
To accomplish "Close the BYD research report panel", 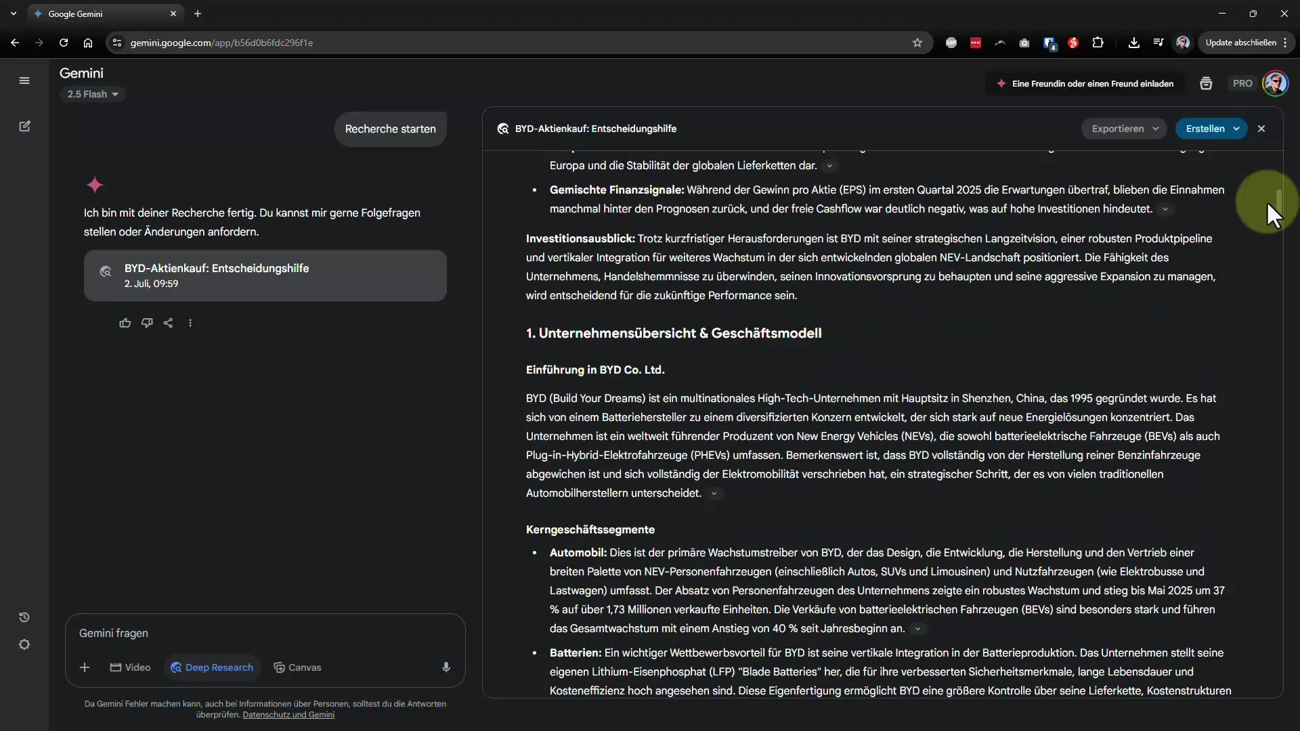I will tap(1261, 129).
